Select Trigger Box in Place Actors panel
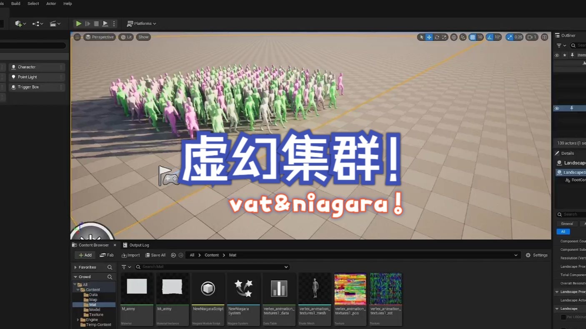Viewport: 586px width, 329px height. click(37, 87)
